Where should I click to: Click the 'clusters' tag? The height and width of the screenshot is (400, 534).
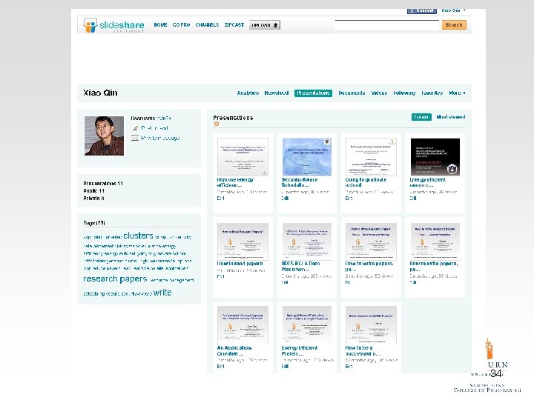pos(138,236)
